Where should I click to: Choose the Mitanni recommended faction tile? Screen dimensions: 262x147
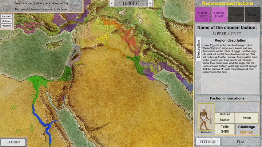point(236,15)
